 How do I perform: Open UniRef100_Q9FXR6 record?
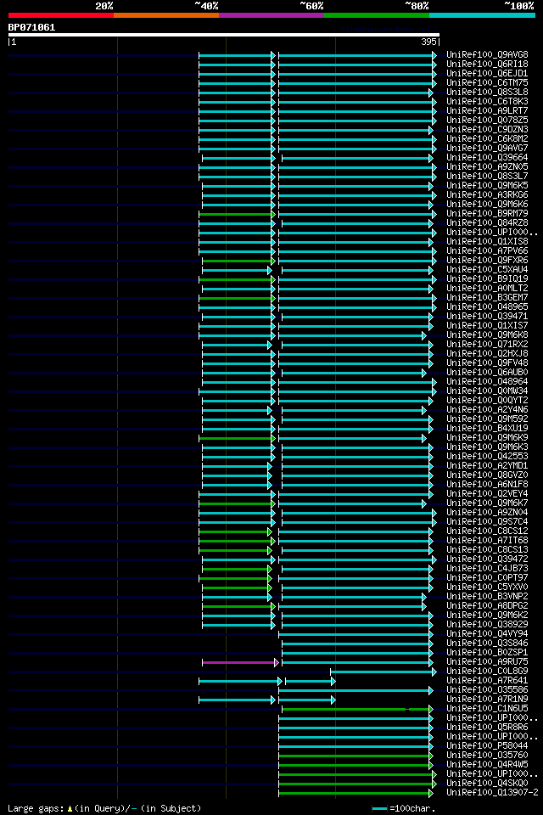[x=487, y=261]
